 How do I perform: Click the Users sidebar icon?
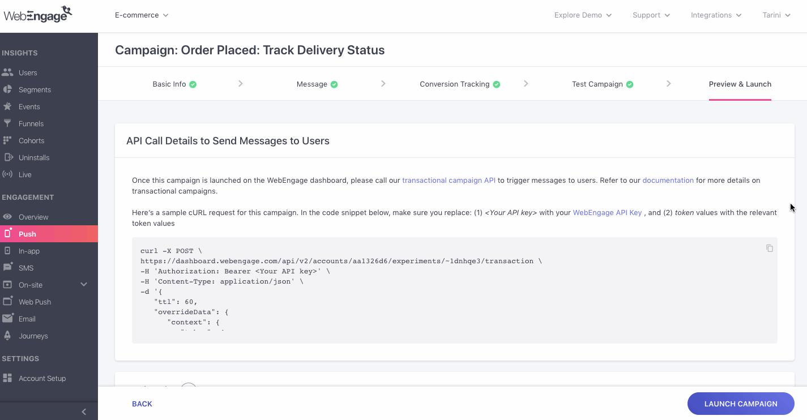(x=7, y=72)
